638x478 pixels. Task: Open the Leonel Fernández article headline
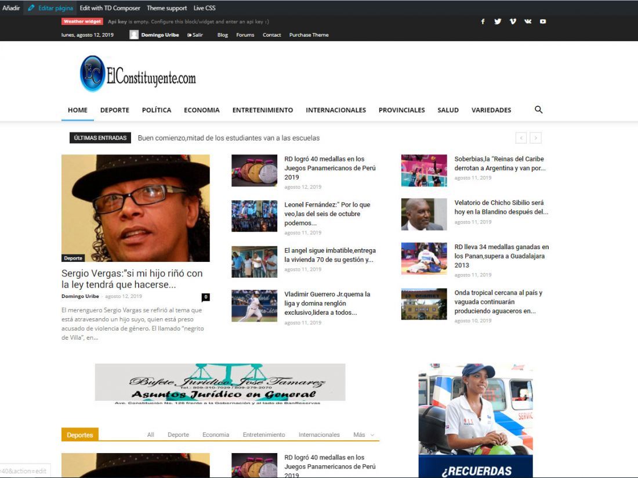[327, 214]
